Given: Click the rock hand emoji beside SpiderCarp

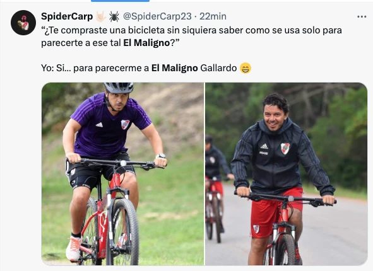Looking at the screenshot, I should (x=100, y=16).
